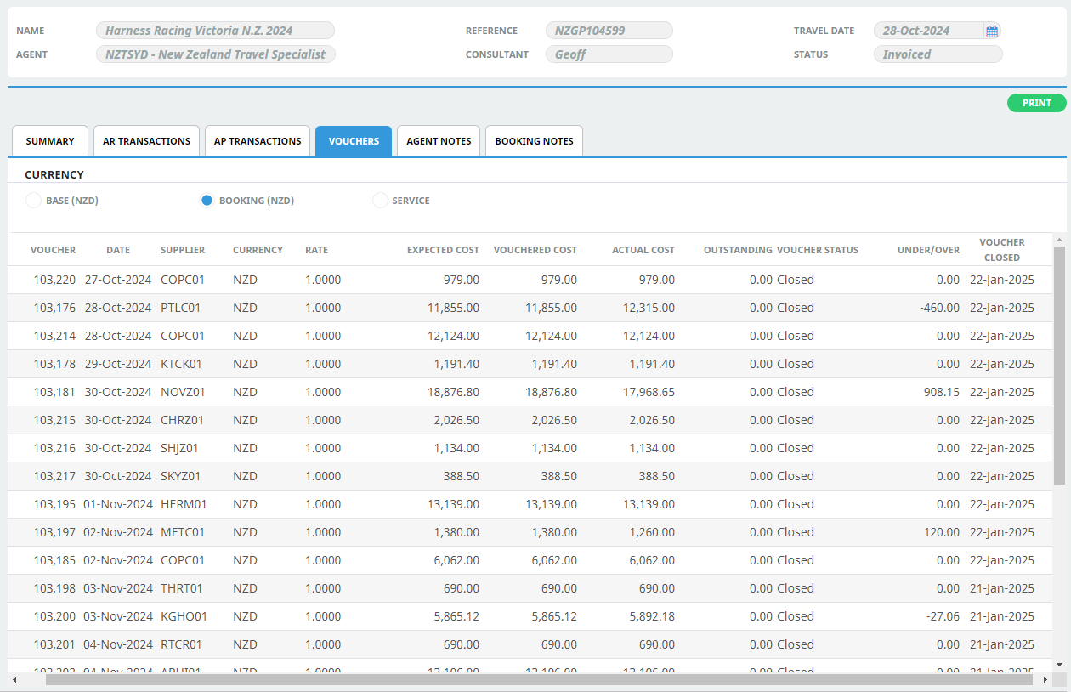Screen dimensions: 1071x692
Task: Select the Base (NZD) currency option
Action: coord(33,201)
